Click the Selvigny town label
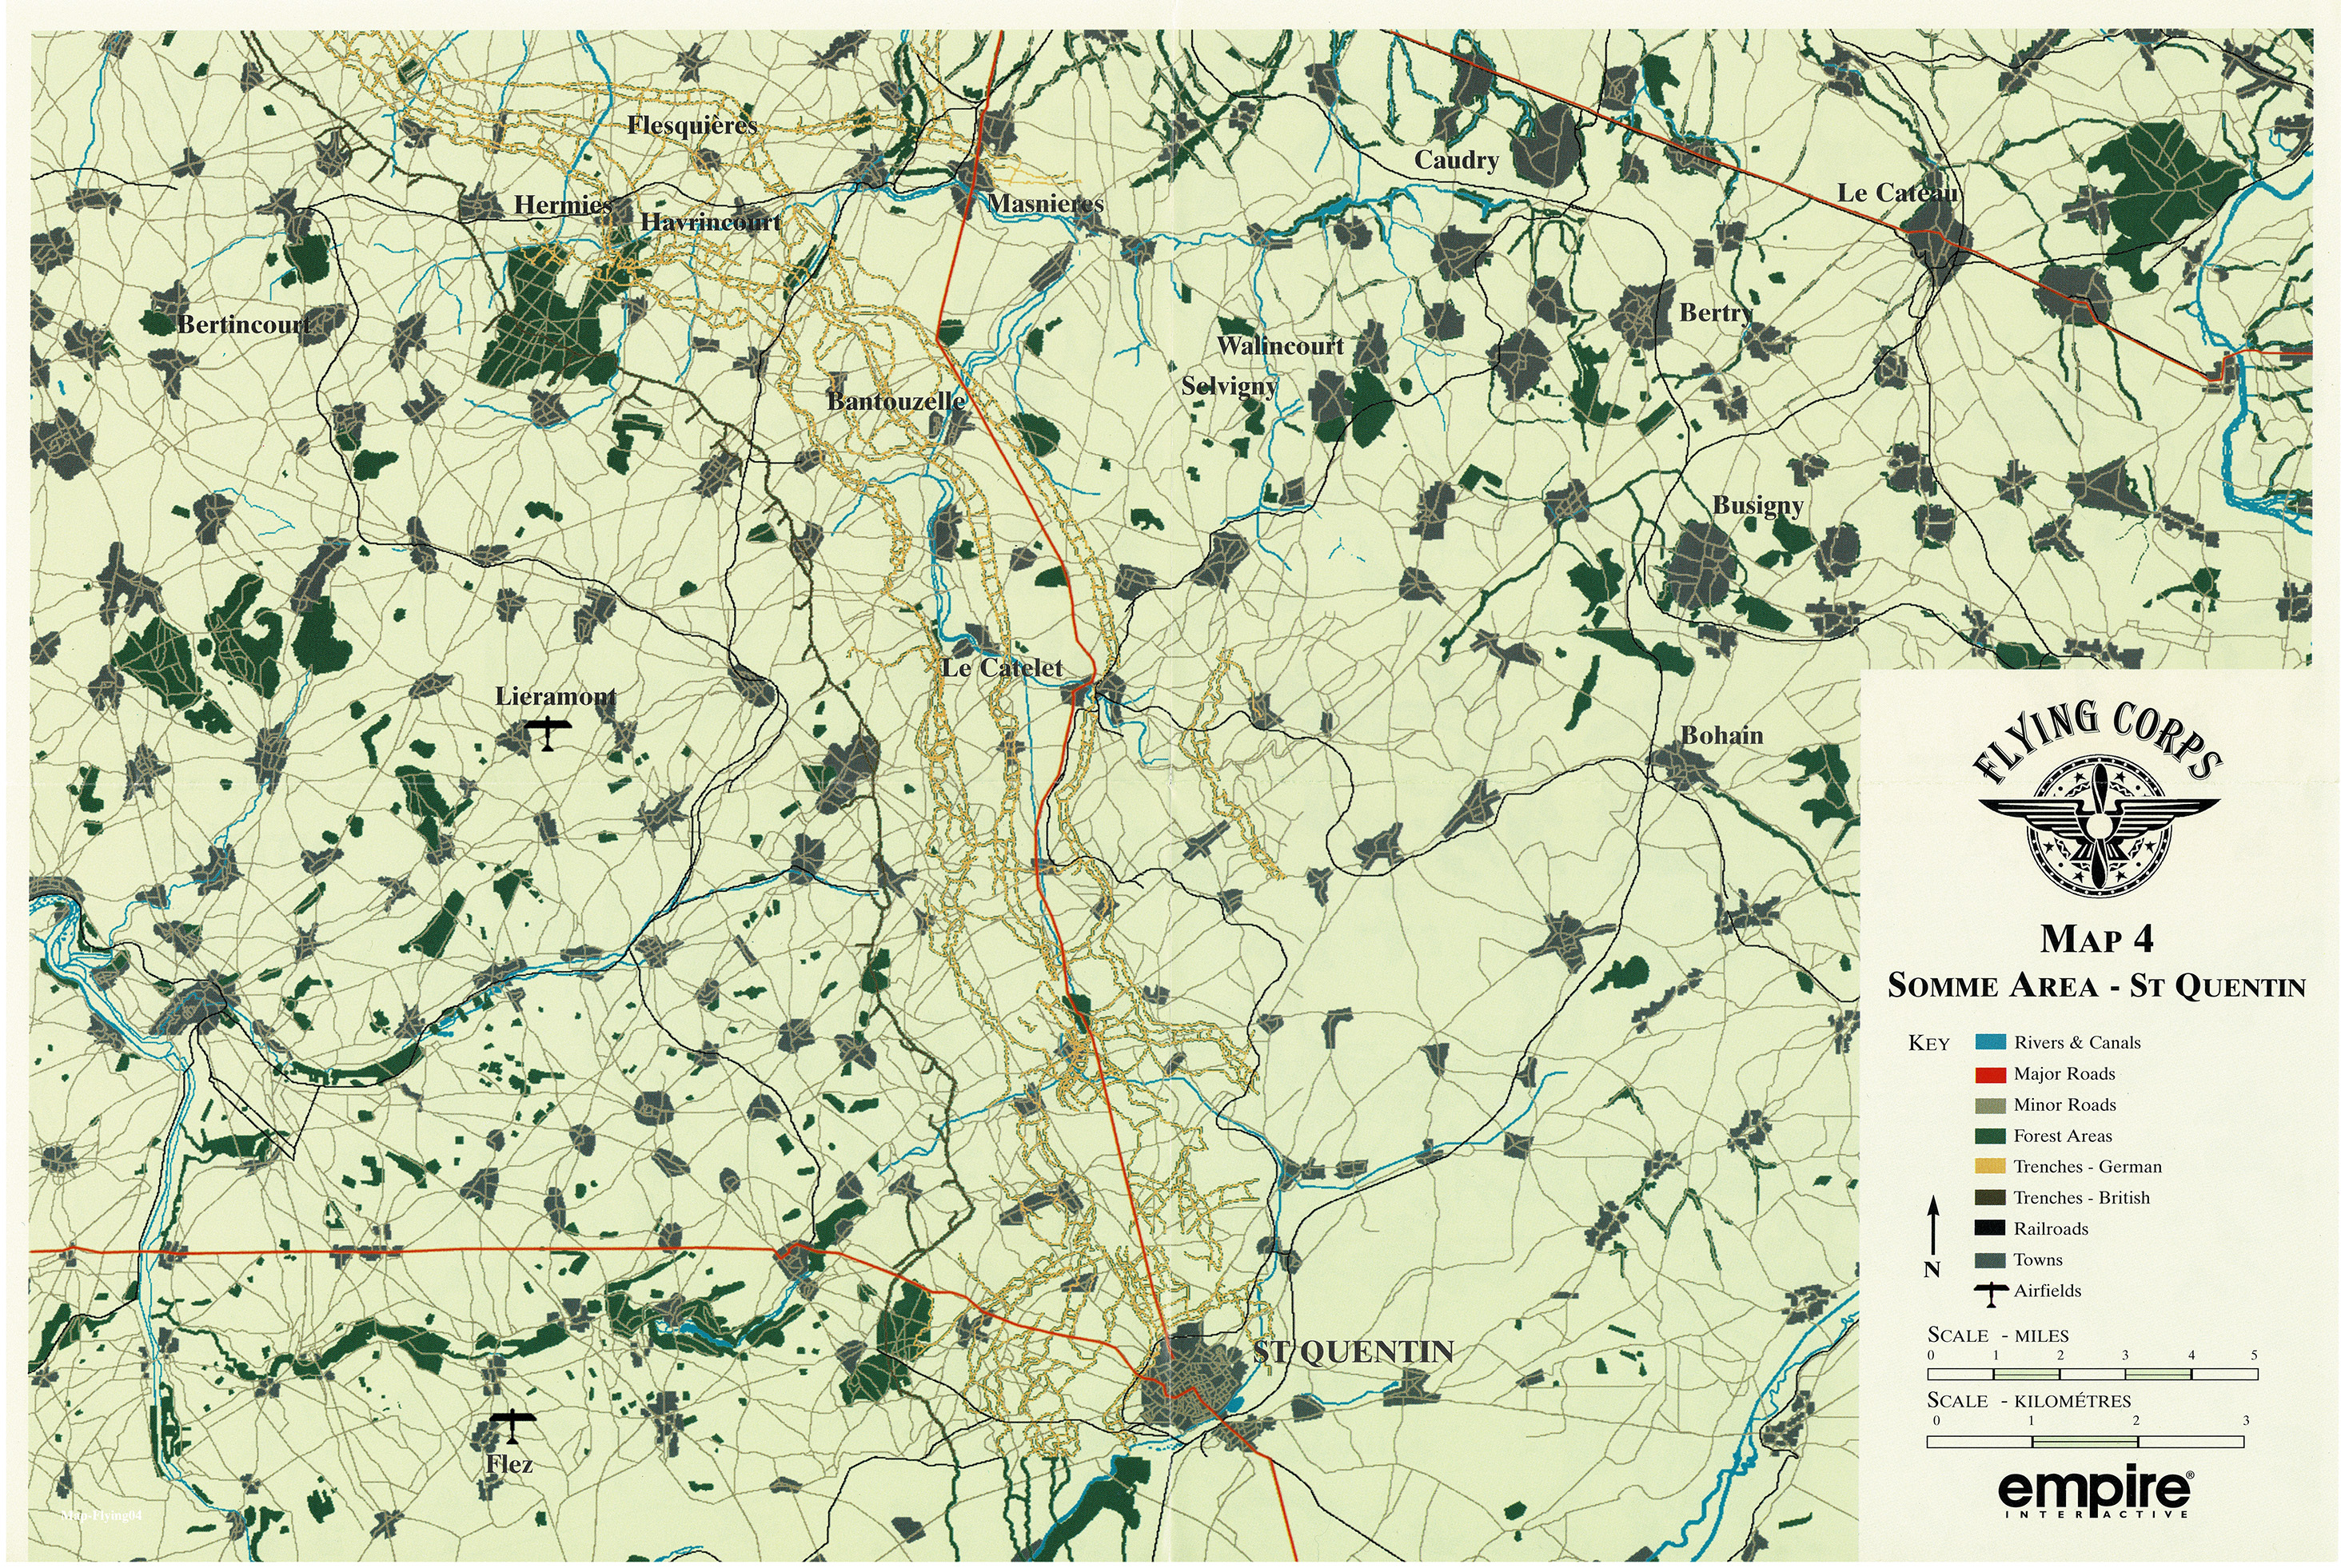The width and height of the screenshot is (2341, 1568). click(1230, 386)
